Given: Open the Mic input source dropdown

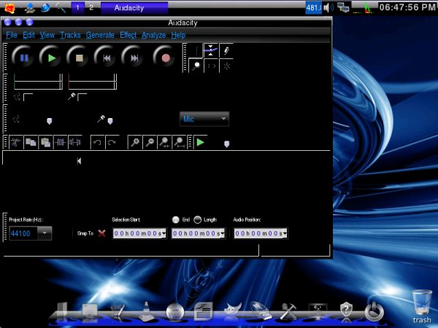Looking at the screenshot, I should pos(204,118).
